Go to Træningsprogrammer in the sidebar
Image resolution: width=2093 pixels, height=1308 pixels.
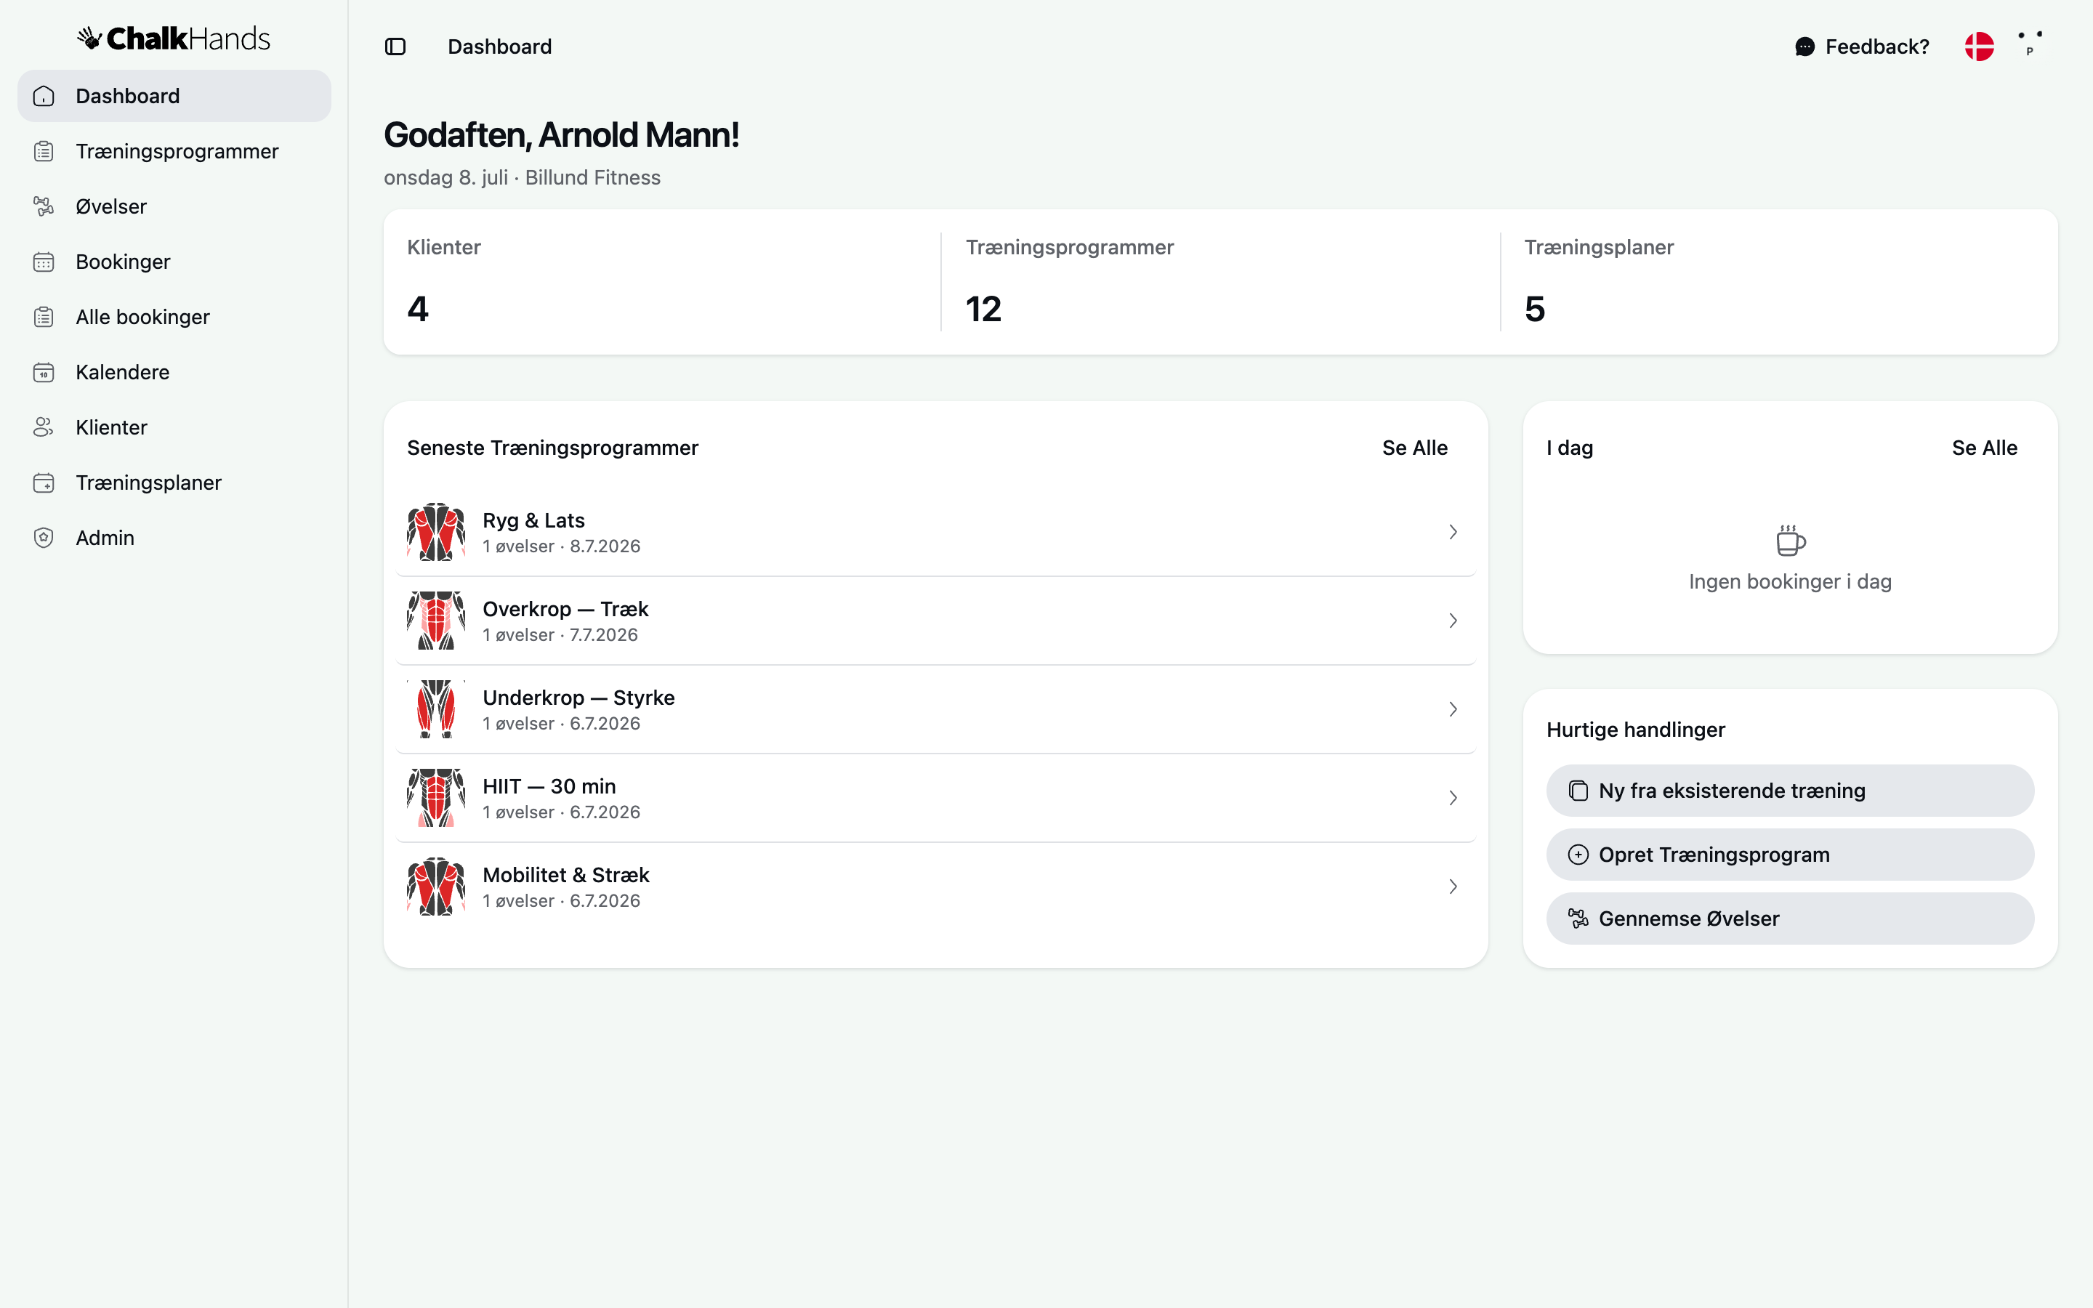click(x=174, y=151)
